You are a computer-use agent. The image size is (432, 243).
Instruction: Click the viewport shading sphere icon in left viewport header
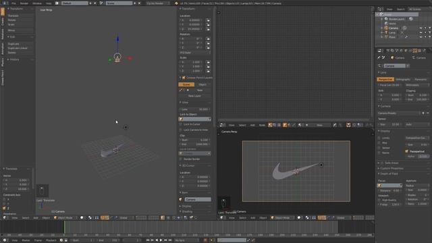point(82,217)
